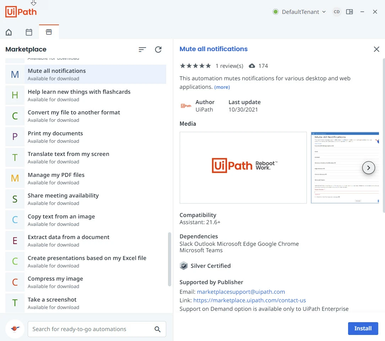Click the magnifying glass search icon
Image resolution: width=385 pixels, height=341 pixels.
coord(158,329)
